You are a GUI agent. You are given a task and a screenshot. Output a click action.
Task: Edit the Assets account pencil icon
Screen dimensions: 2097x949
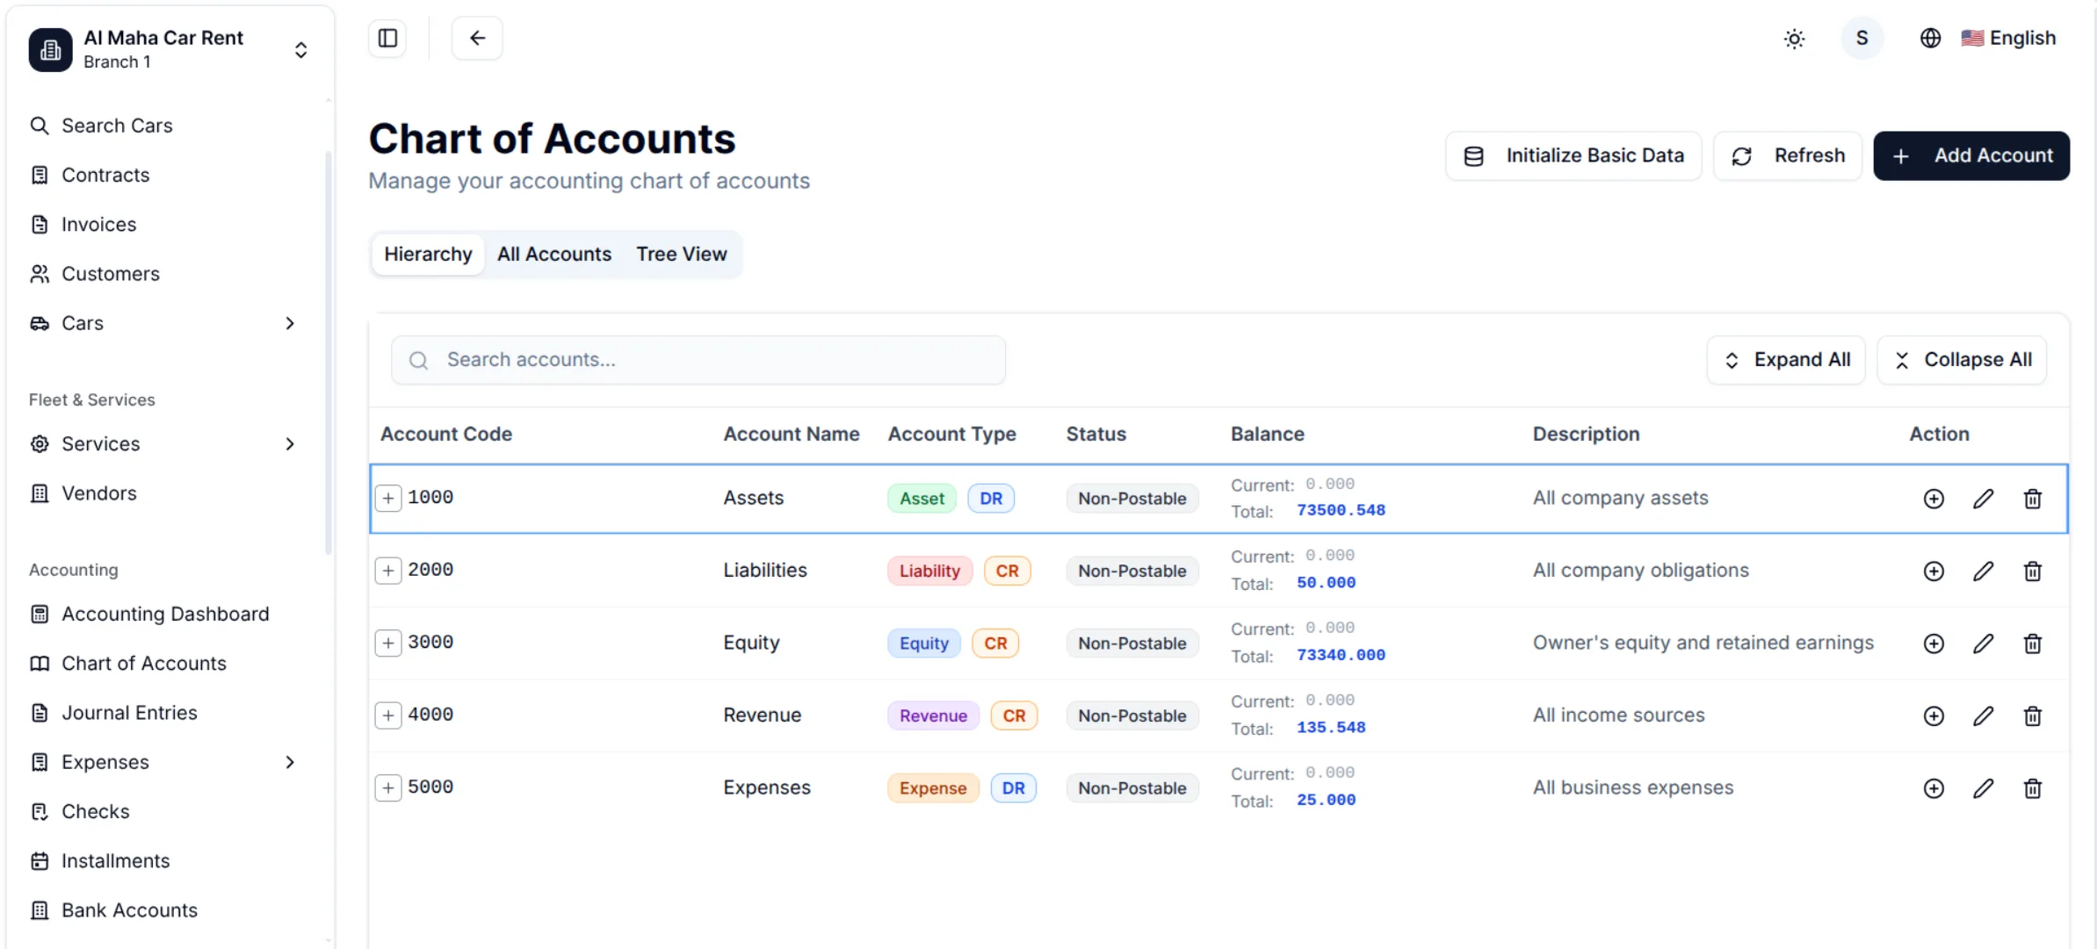point(1983,499)
